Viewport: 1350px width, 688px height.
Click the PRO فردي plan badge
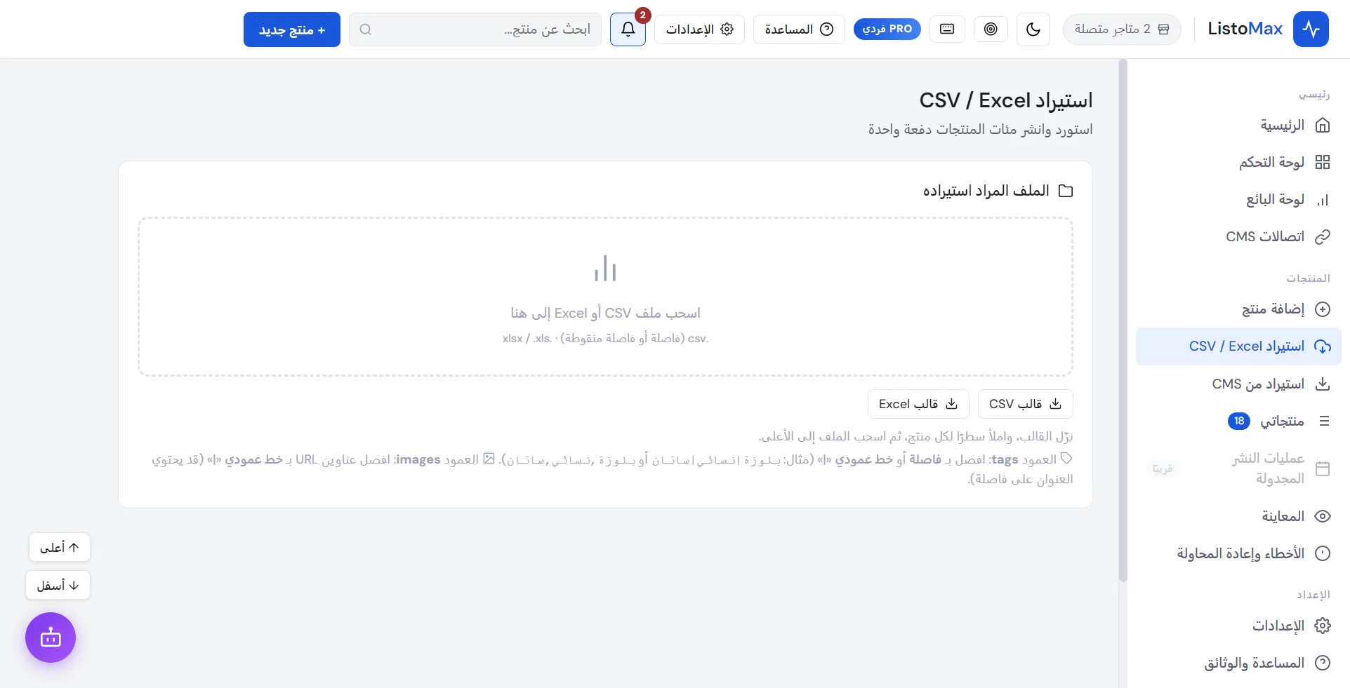887,29
